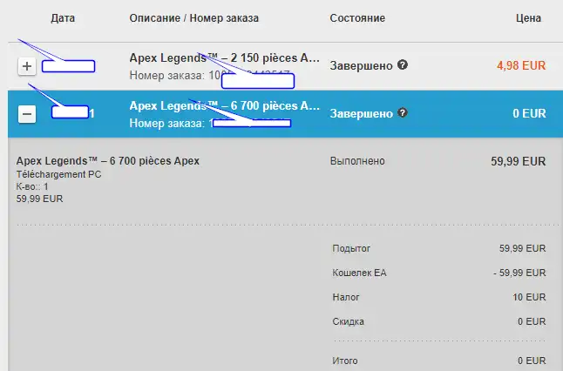563x371 pixels.
Task: Select the Выполнено status text
Action: point(357,161)
